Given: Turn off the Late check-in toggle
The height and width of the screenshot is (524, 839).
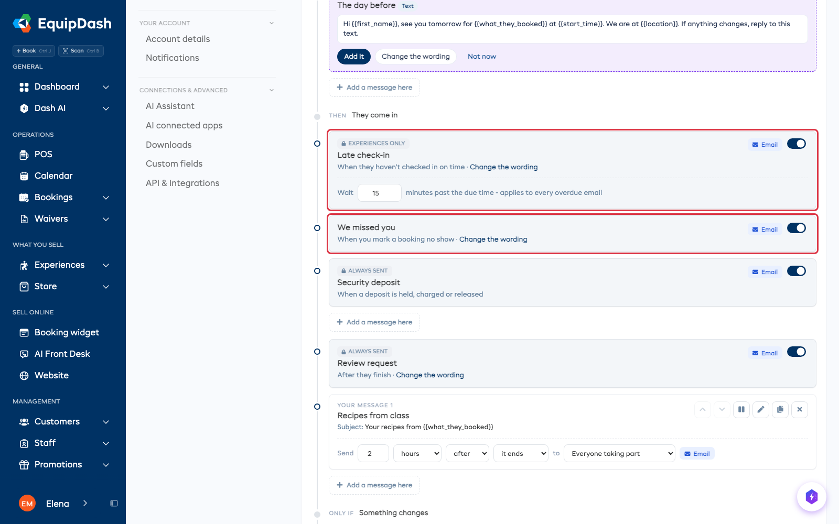Looking at the screenshot, I should [x=797, y=144].
